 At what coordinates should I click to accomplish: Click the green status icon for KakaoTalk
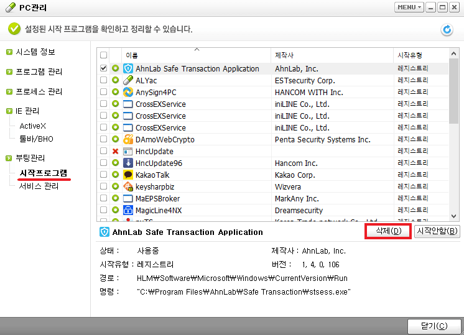tap(116, 175)
